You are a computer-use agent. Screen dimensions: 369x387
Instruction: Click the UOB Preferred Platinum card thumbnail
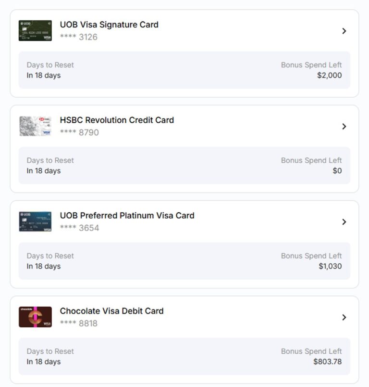35,222
